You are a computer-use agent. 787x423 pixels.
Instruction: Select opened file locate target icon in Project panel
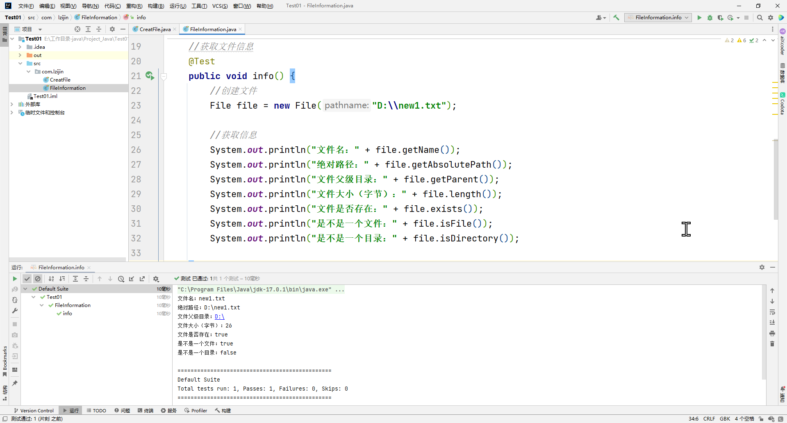tap(77, 29)
